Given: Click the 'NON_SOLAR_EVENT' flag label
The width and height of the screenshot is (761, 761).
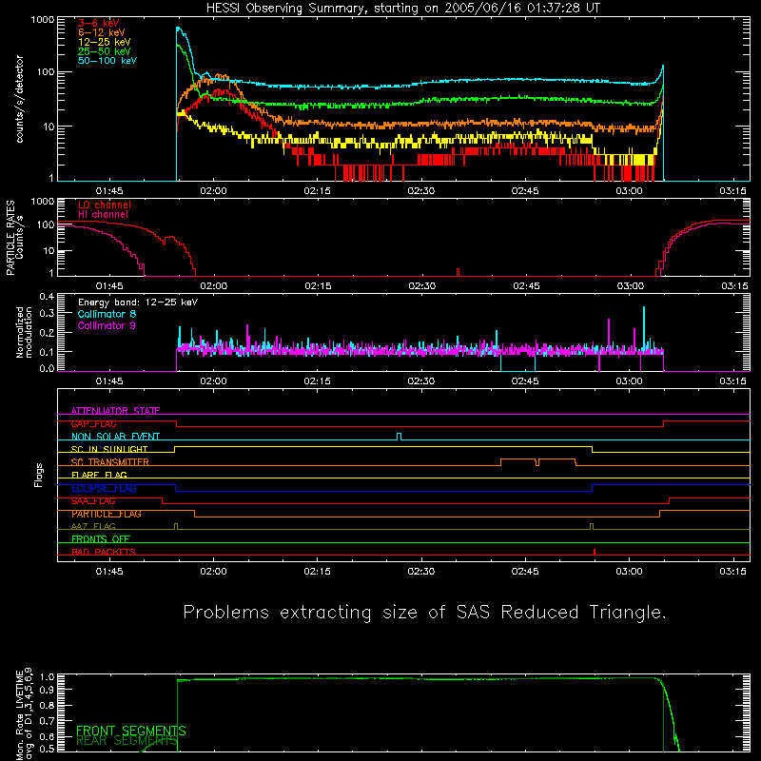Looking at the screenshot, I should [x=115, y=437].
